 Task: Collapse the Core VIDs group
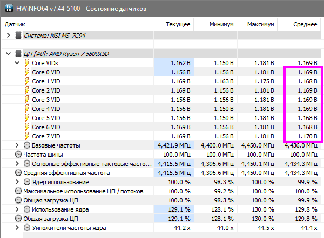[17, 63]
